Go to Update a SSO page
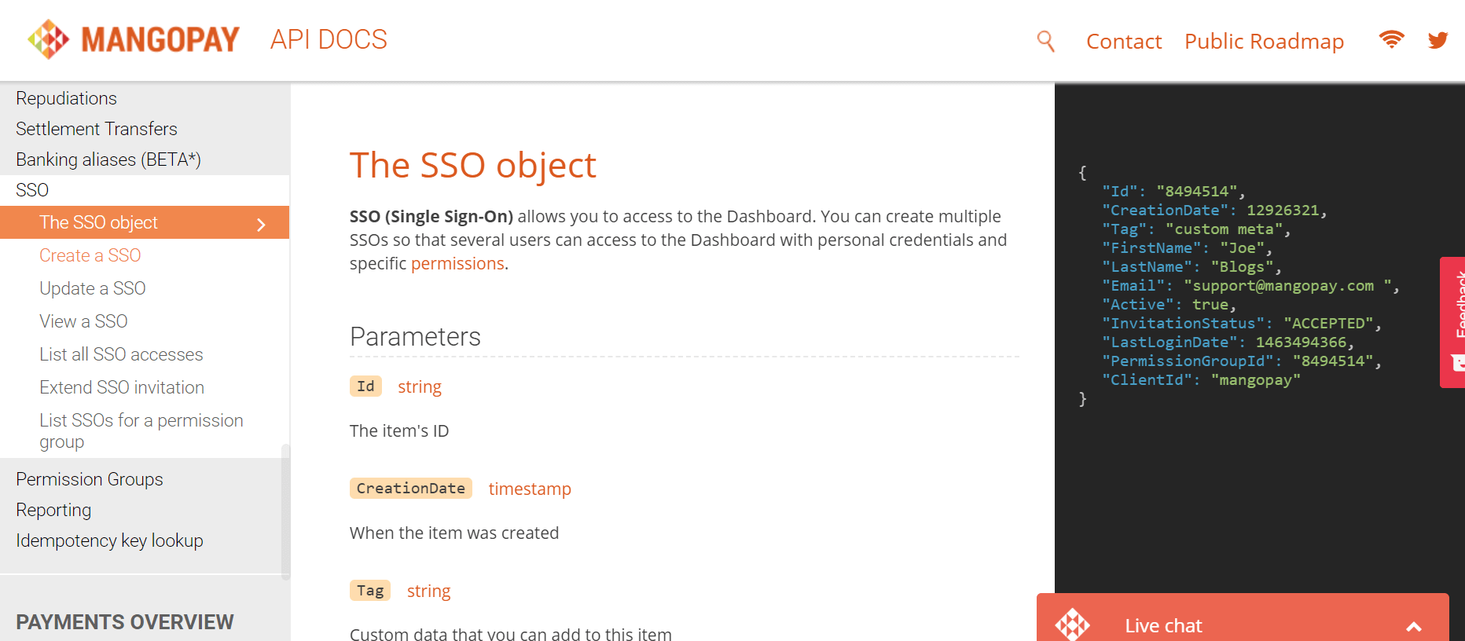 coord(92,288)
